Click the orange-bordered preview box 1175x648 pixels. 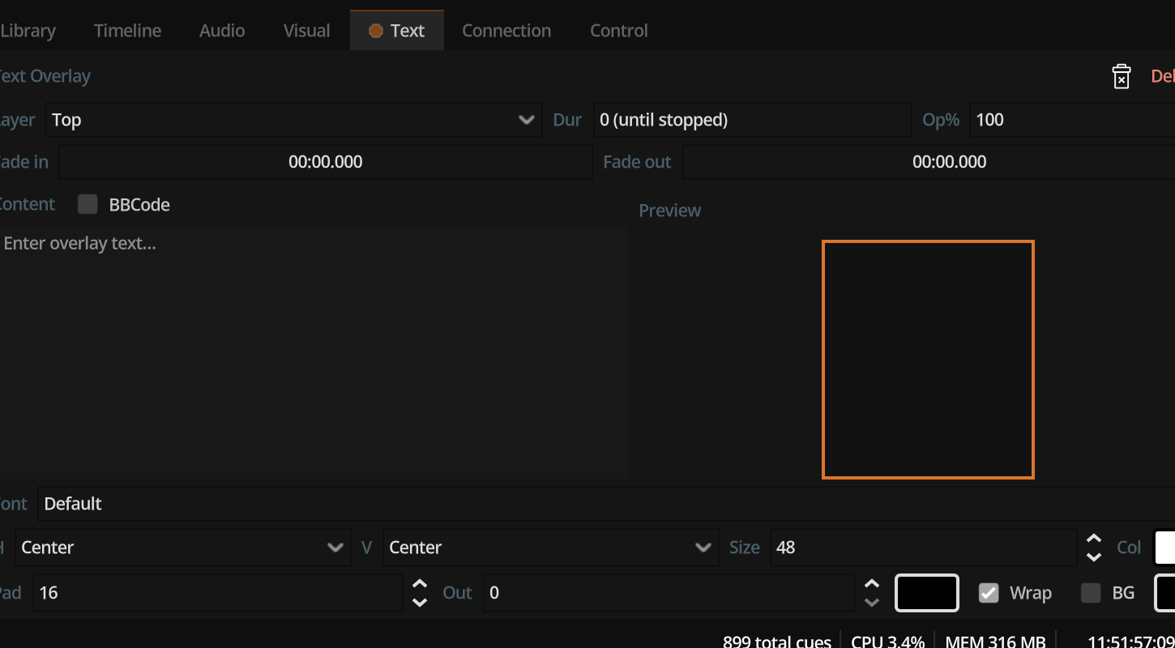(x=928, y=360)
